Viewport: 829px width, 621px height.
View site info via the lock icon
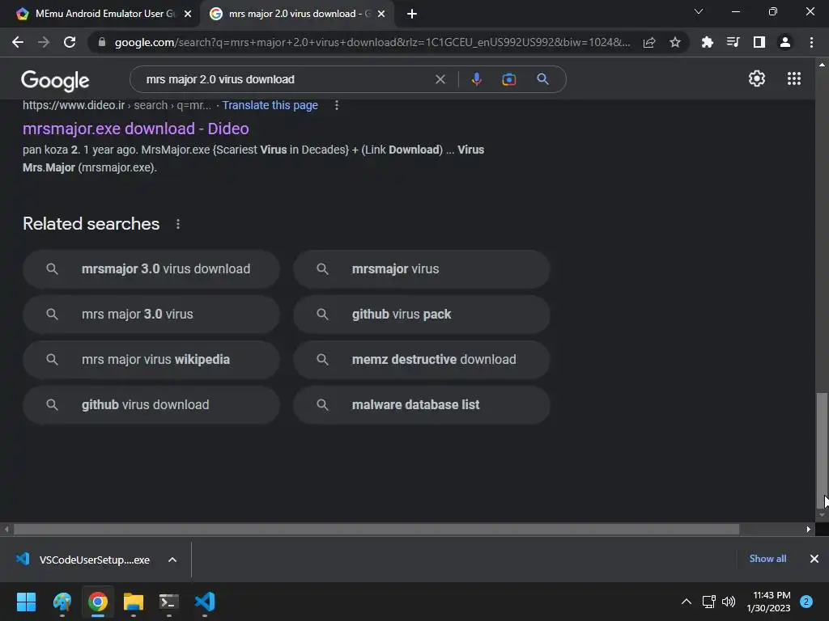[x=102, y=42]
